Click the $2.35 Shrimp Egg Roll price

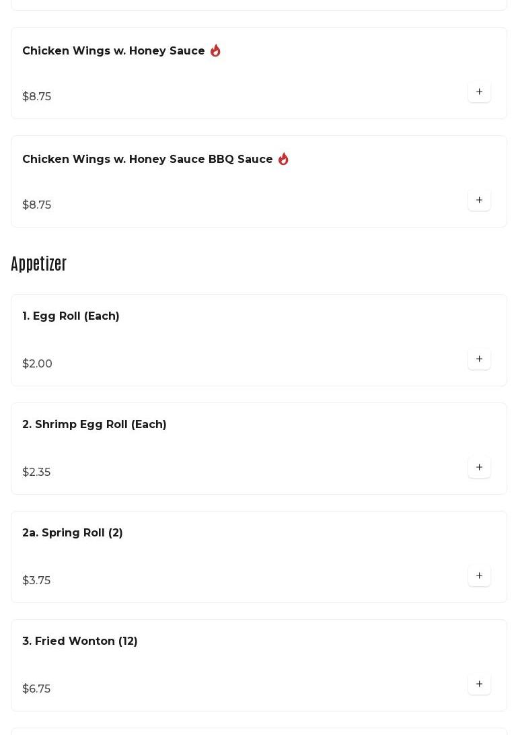(x=36, y=473)
